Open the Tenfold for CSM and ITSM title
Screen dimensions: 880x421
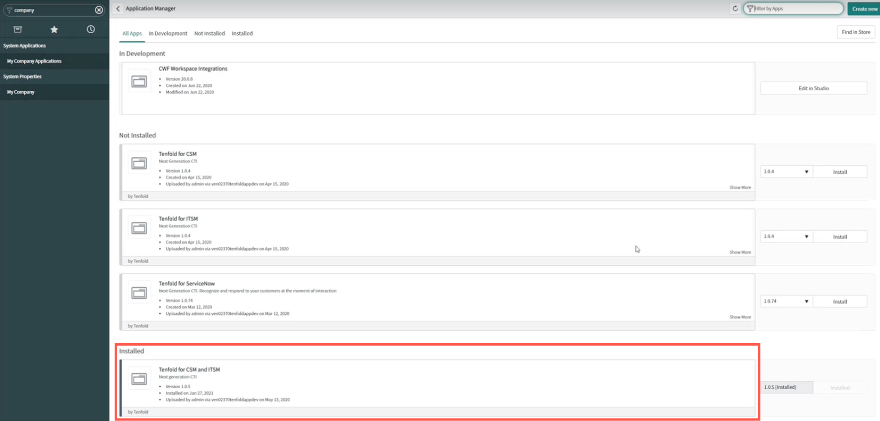coord(189,369)
